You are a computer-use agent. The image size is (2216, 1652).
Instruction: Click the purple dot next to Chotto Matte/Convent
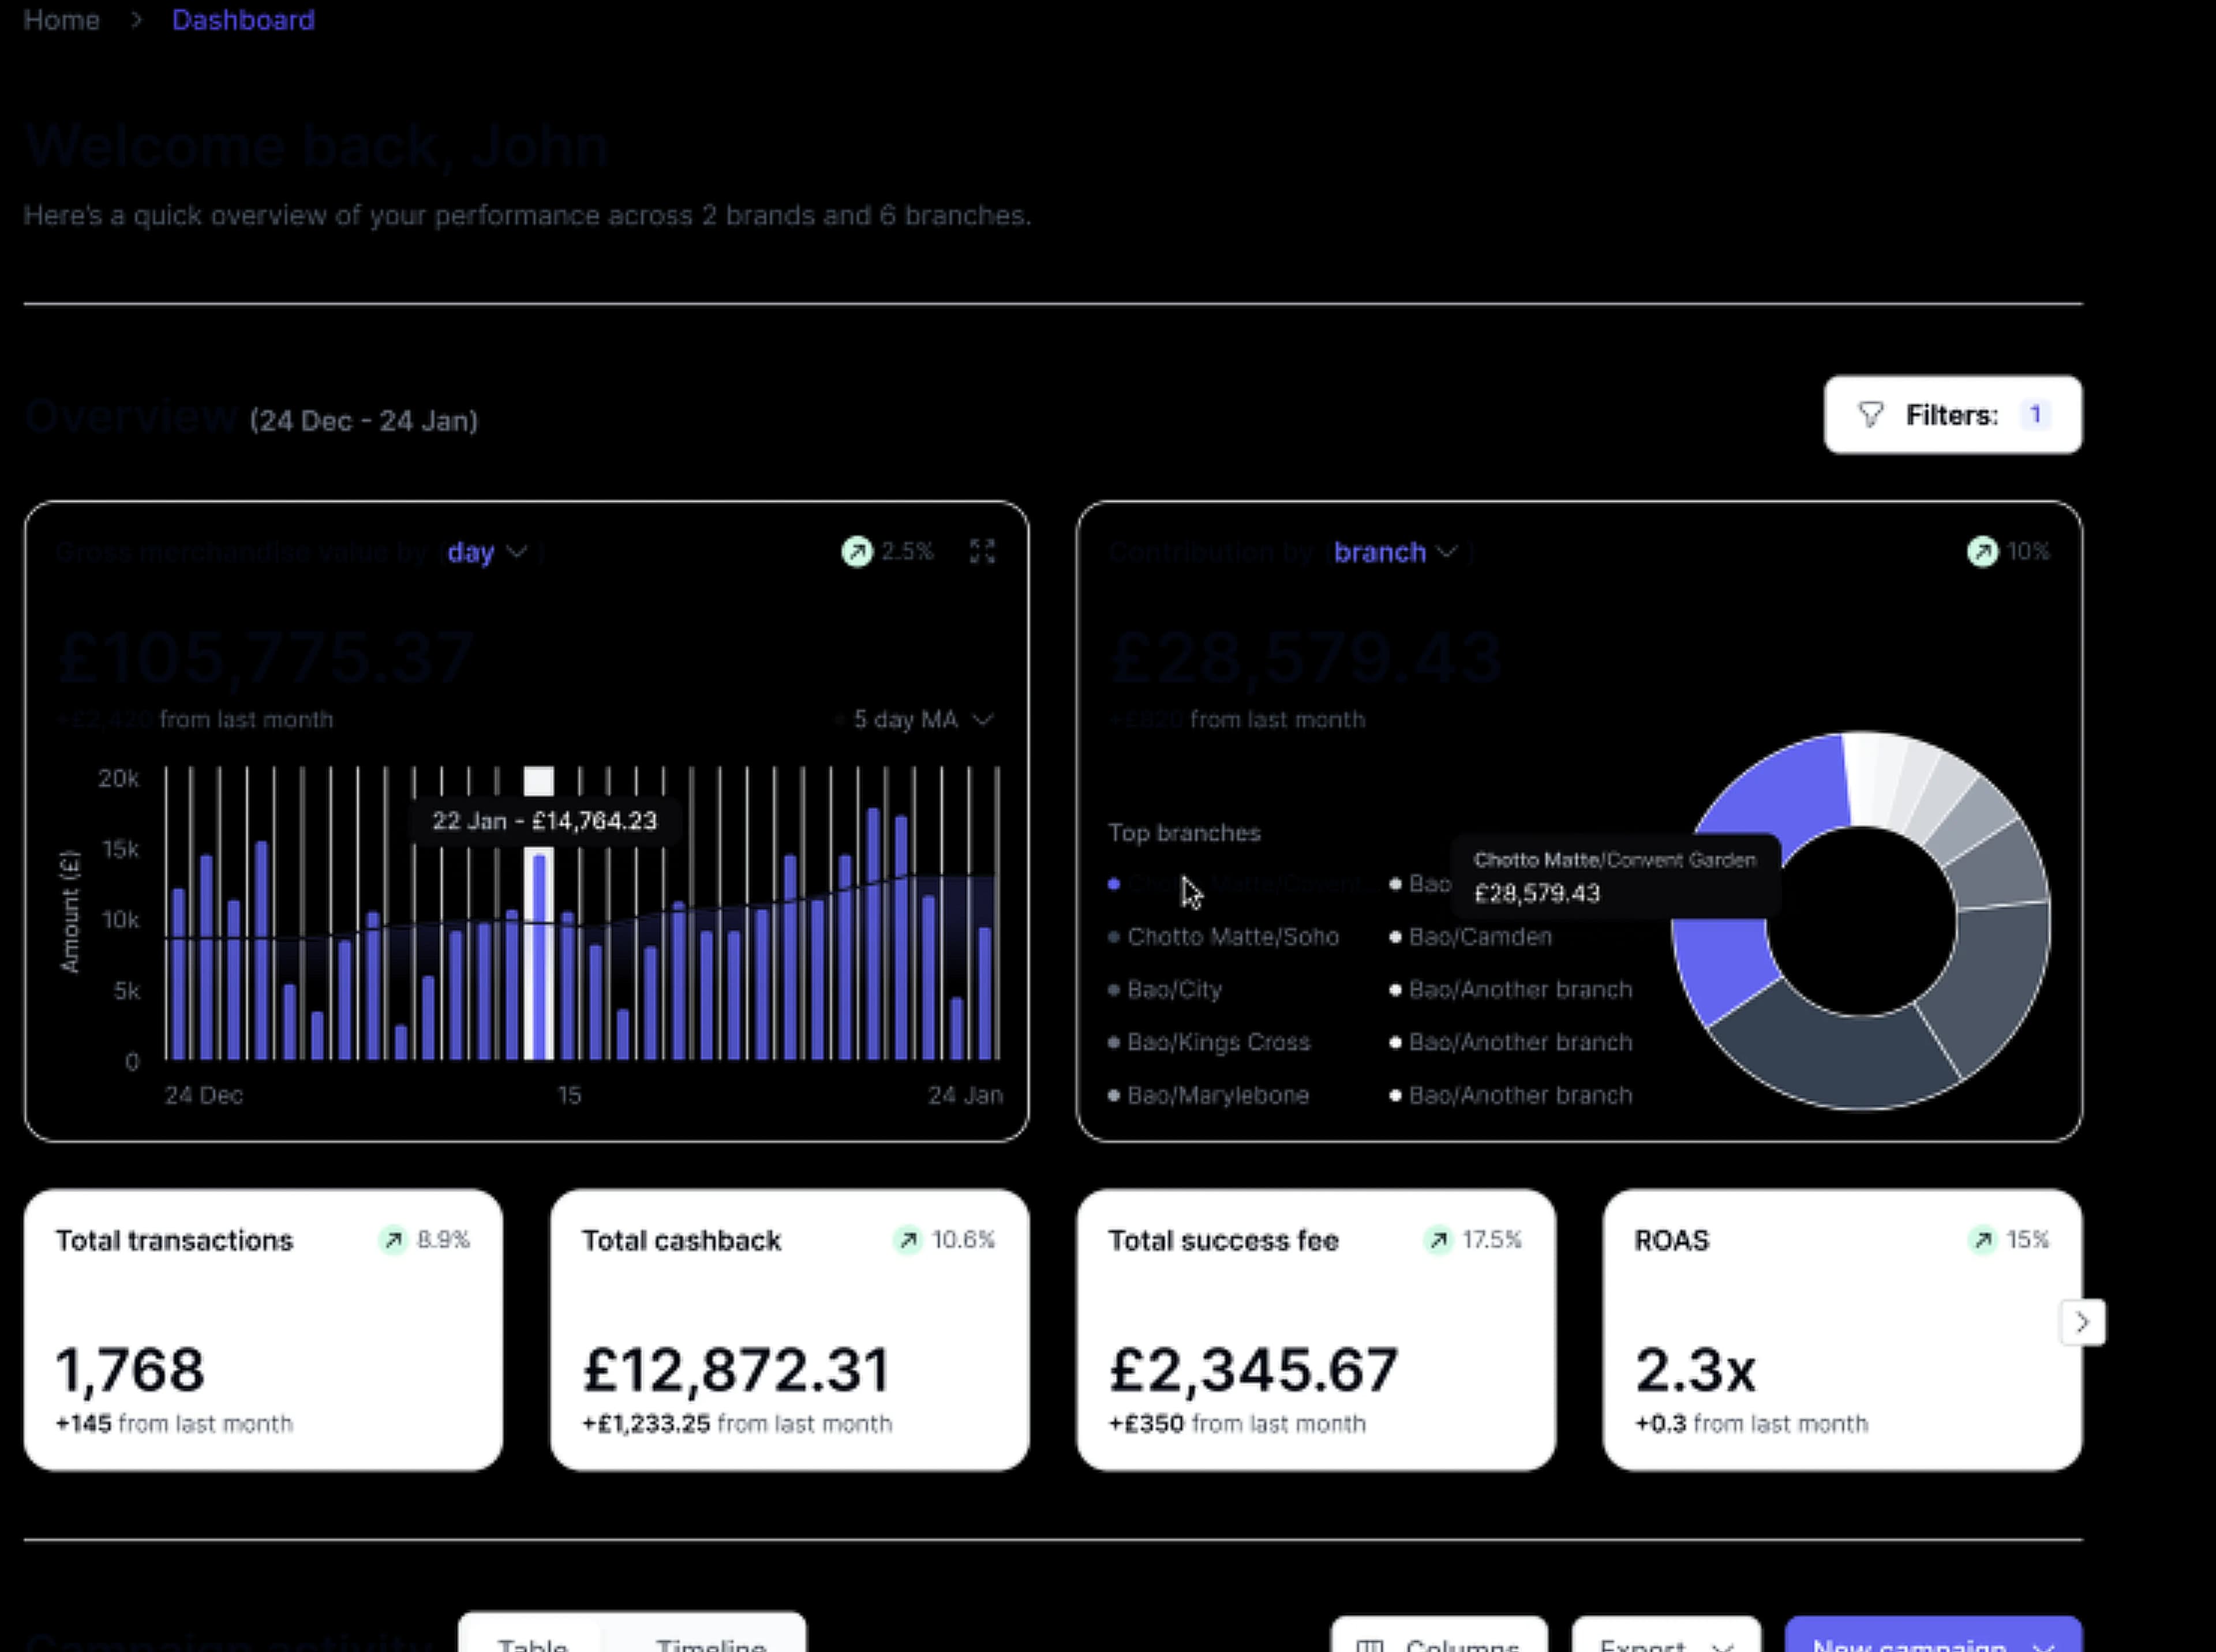(1114, 883)
